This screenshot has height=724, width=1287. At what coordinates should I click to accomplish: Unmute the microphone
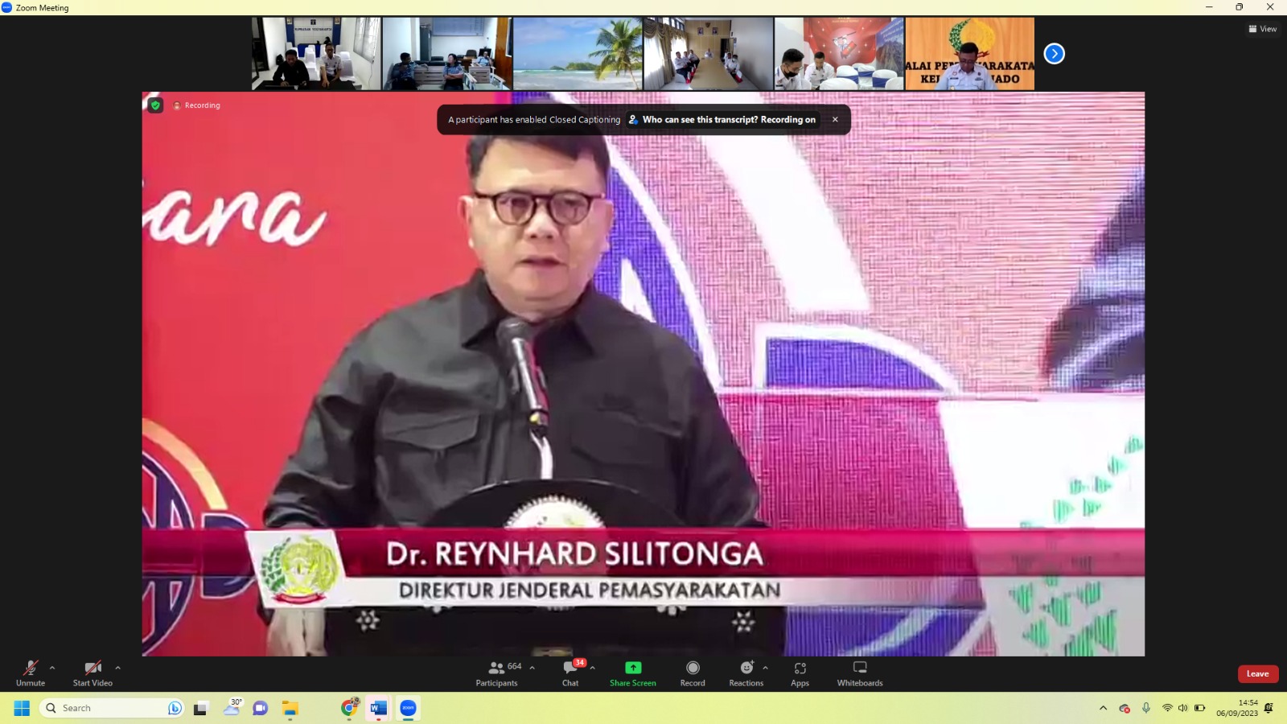tap(31, 673)
